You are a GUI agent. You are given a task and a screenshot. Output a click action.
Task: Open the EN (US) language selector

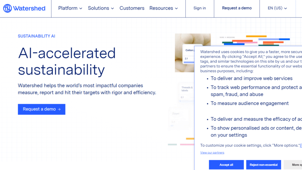point(277,8)
